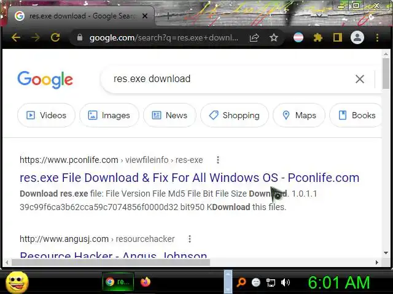Go back to the previous page
Viewport: 393px width, 294px height.
click(16, 38)
